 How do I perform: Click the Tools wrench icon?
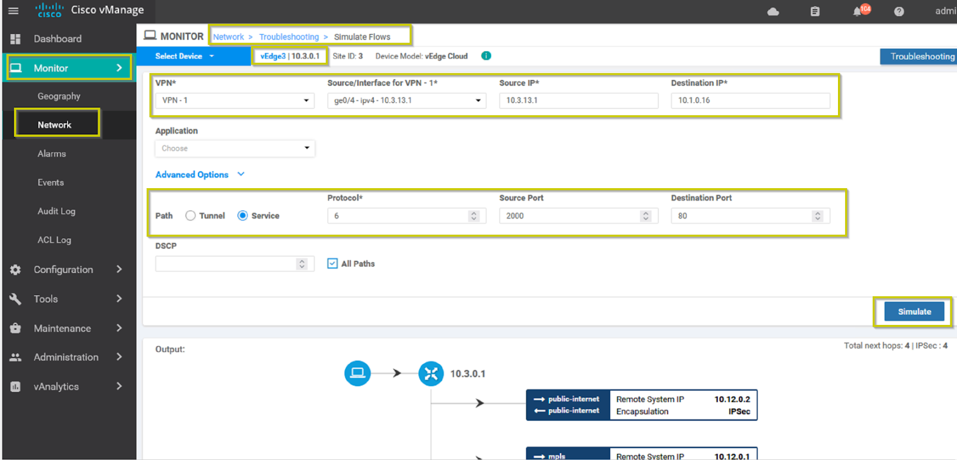[x=16, y=299]
